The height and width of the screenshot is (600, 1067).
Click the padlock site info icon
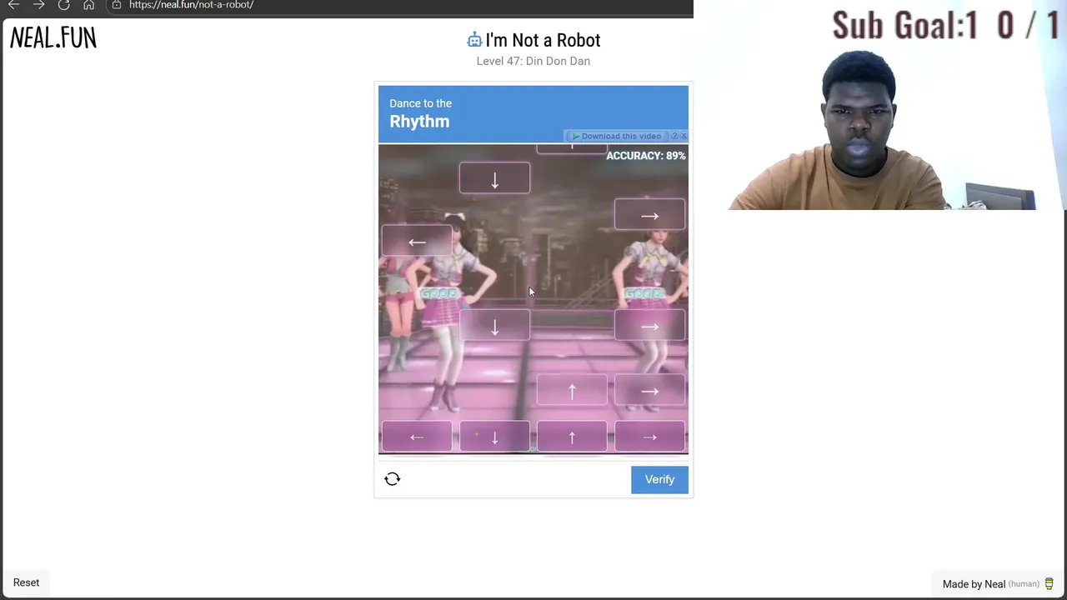click(x=117, y=5)
